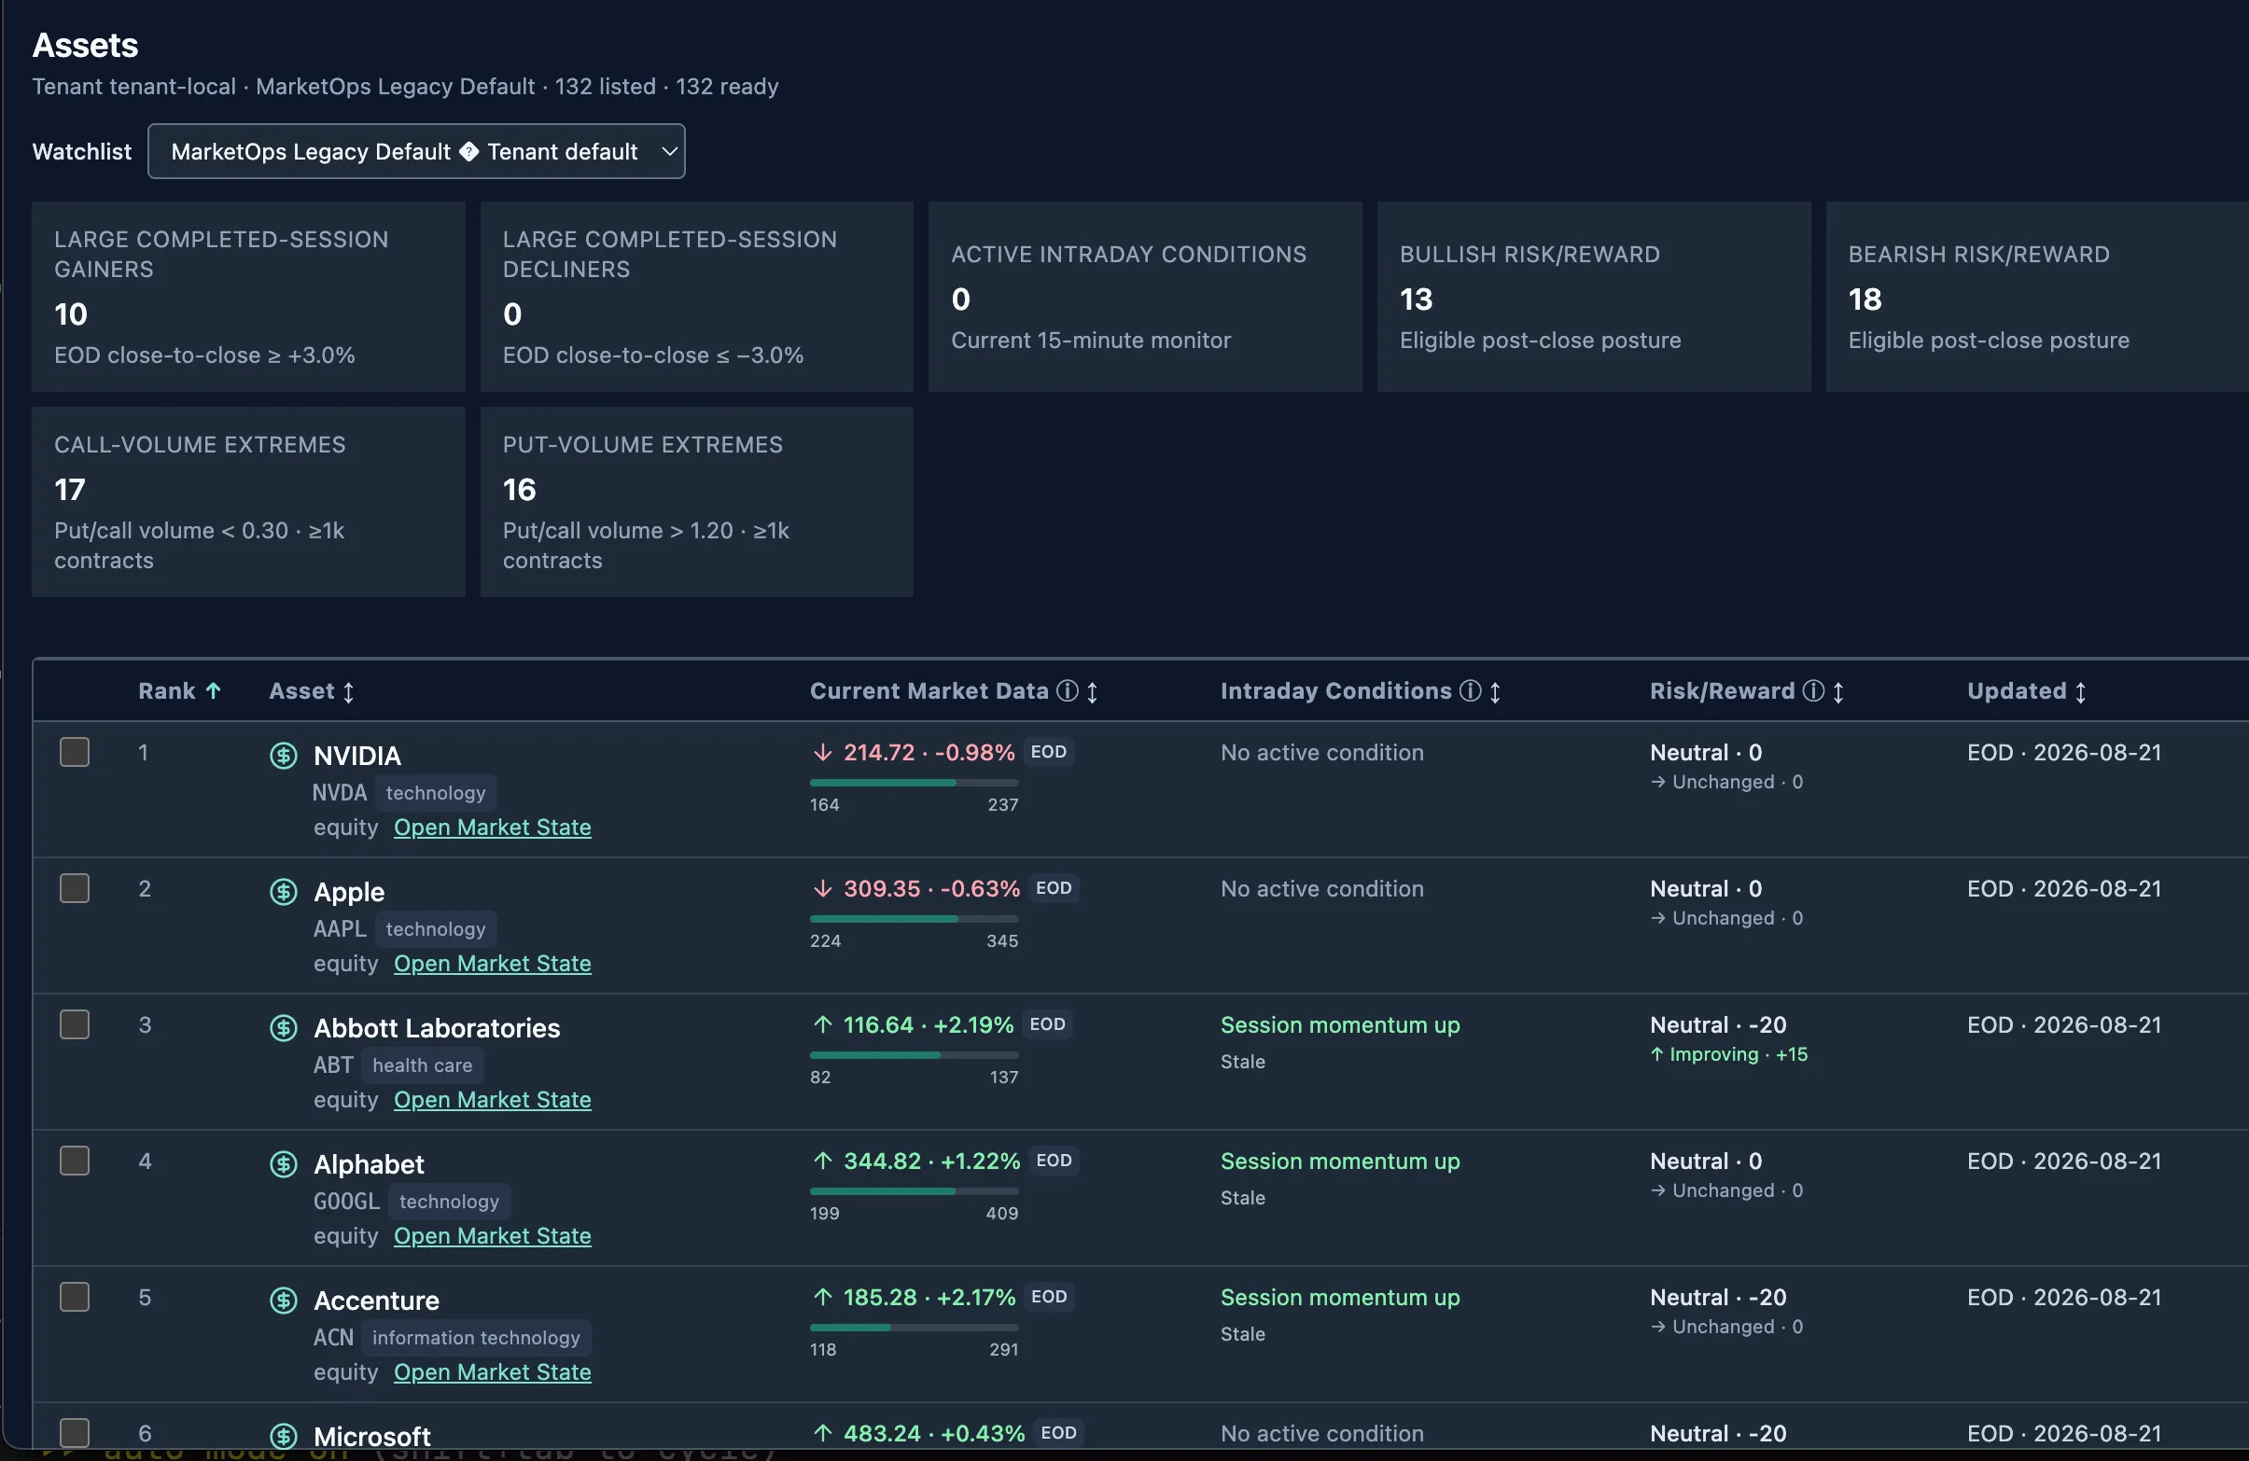Click "Session momentum up" in Accenture row

1340,1297
